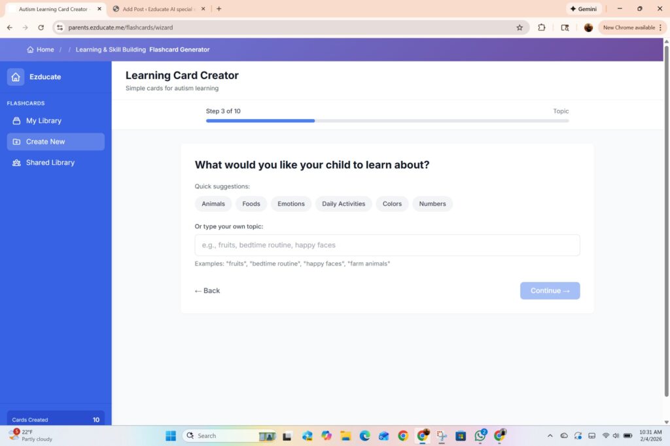Viewport: 670px width, 446px height.
Task: Select the Colors topic chip
Action: click(x=392, y=204)
